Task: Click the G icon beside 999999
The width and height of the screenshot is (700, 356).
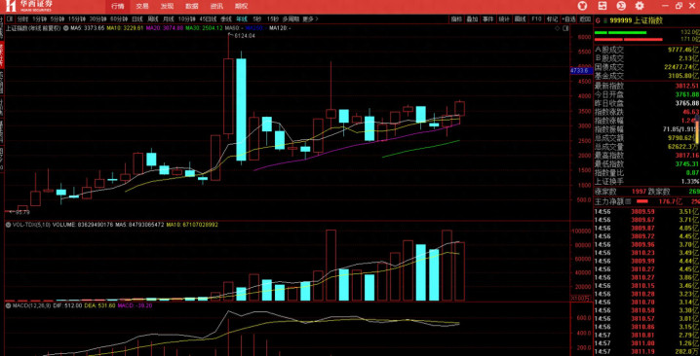Action: tap(599, 20)
